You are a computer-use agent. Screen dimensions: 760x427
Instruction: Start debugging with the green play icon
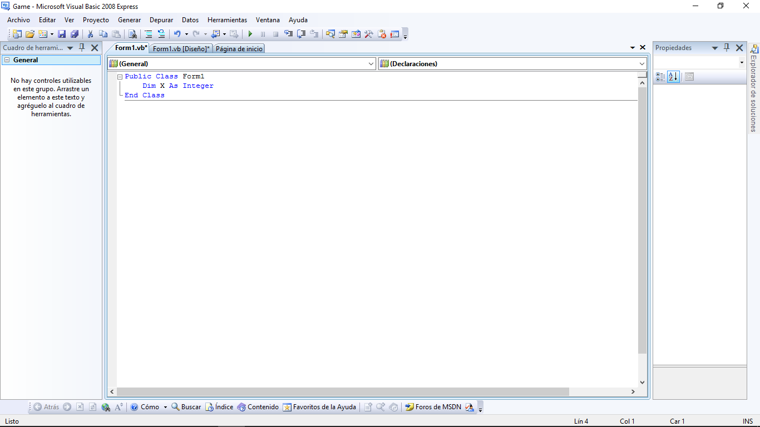tap(250, 34)
